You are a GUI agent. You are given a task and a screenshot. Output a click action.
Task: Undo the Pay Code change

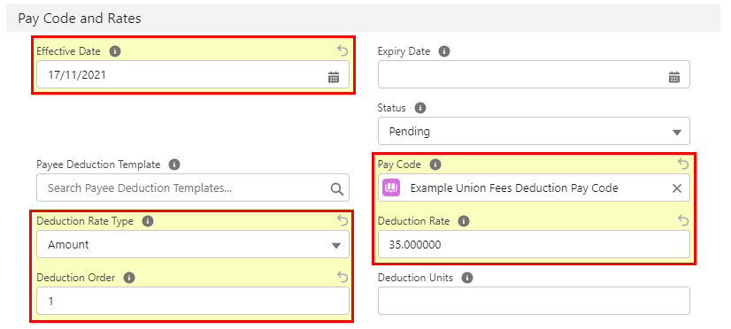683,164
